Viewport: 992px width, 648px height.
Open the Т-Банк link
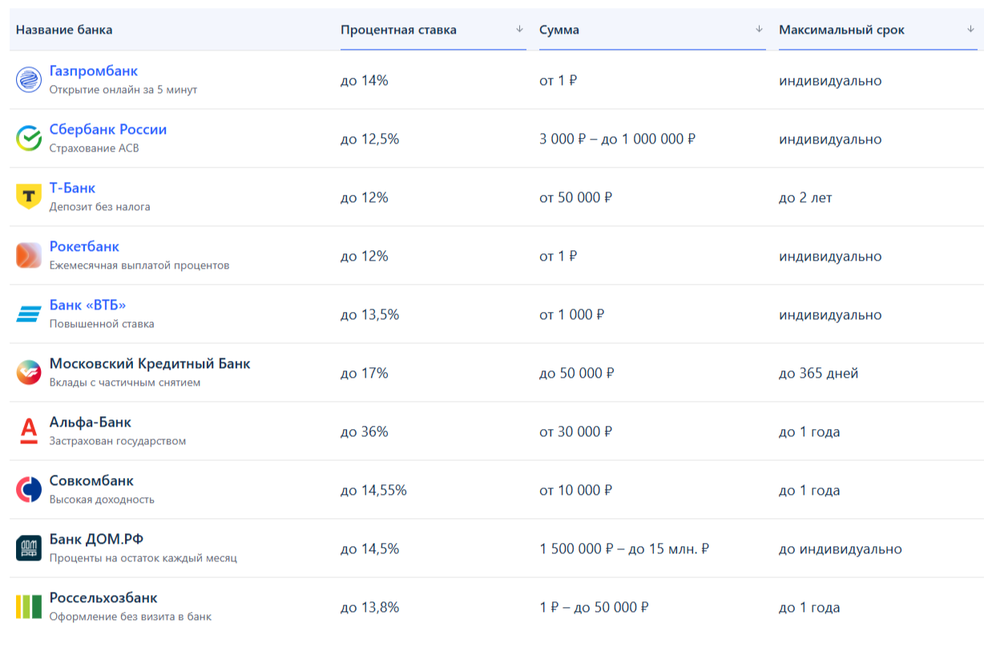pyautogui.click(x=72, y=188)
